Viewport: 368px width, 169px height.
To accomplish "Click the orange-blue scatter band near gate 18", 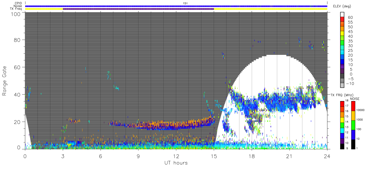I will (162, 125).
